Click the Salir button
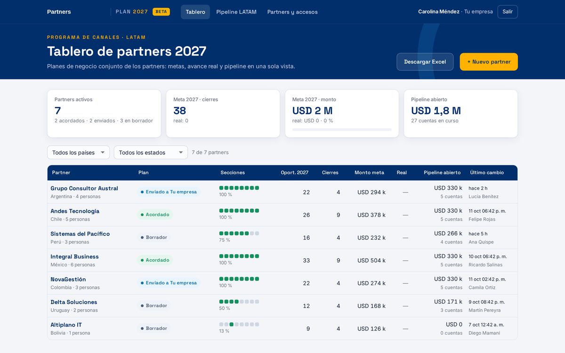565x353 pixels. [x=508, y=12]
